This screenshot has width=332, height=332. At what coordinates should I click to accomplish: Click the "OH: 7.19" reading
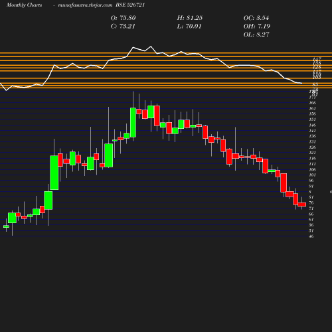click(x=257, y=27)
